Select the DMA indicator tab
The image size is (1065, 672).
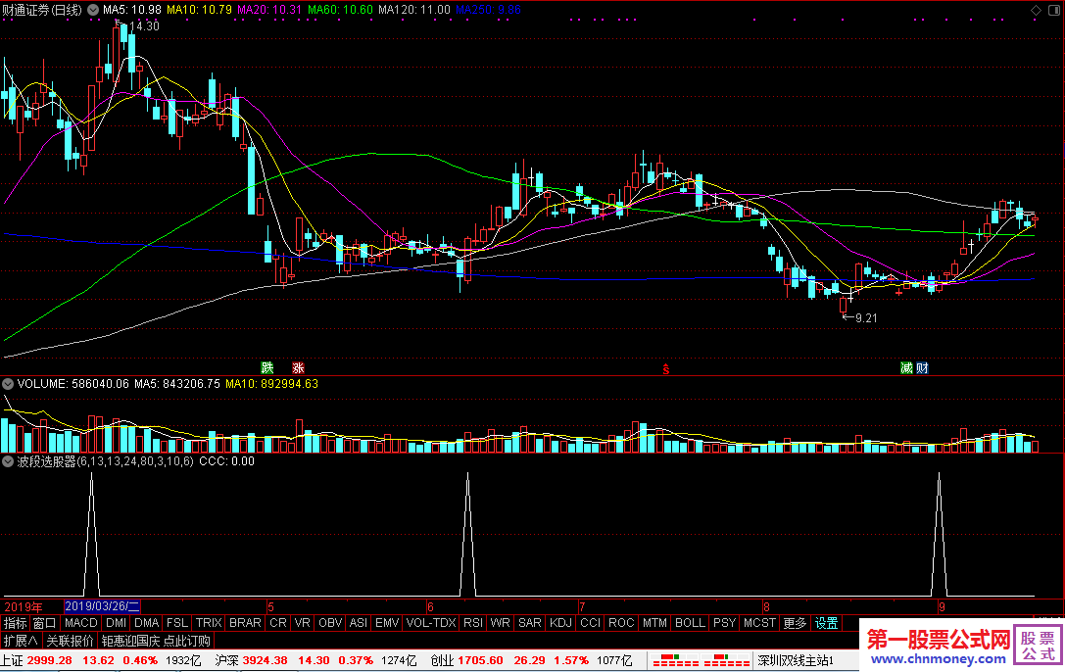tap(147, 623)
